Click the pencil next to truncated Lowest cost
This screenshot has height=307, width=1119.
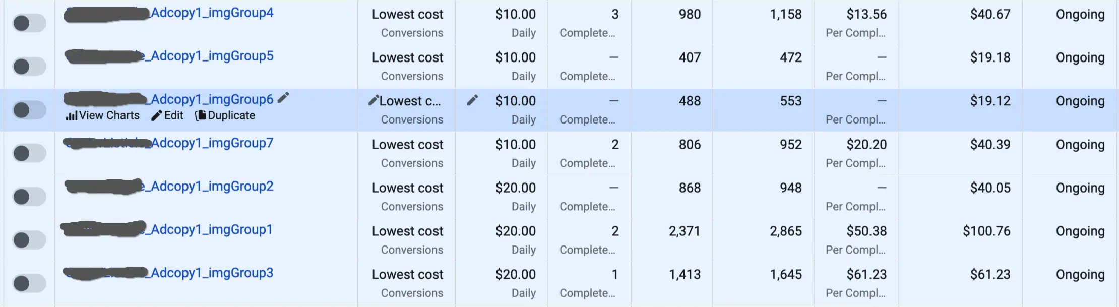(373, 101)
